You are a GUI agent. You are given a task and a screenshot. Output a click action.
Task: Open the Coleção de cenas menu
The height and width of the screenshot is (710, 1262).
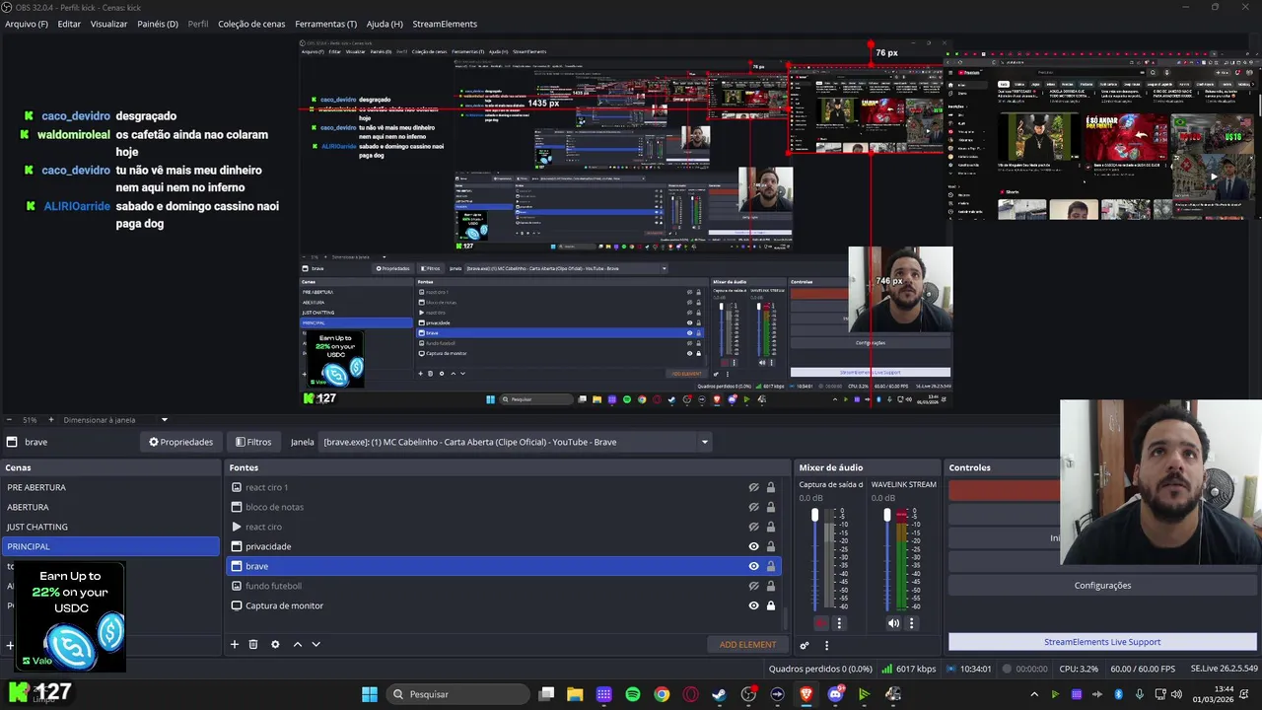pyautogui.click(x=251, y=24)
